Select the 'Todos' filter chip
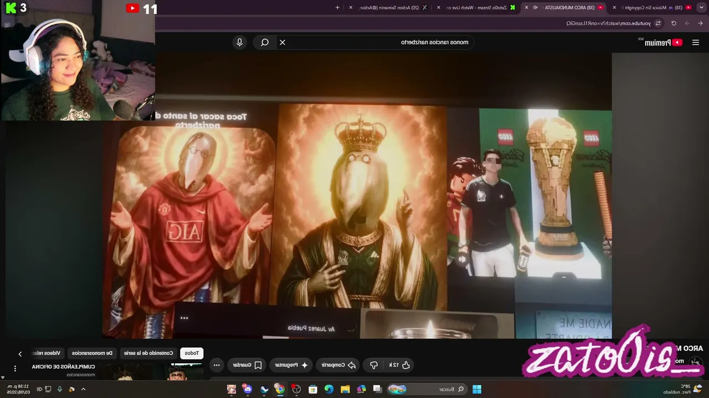The height and width of the screenshot is (398, 709). coord(192,353)
